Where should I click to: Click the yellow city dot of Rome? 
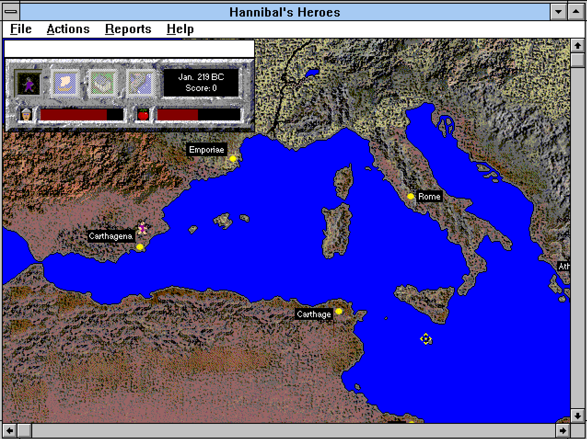pos(410,196)
